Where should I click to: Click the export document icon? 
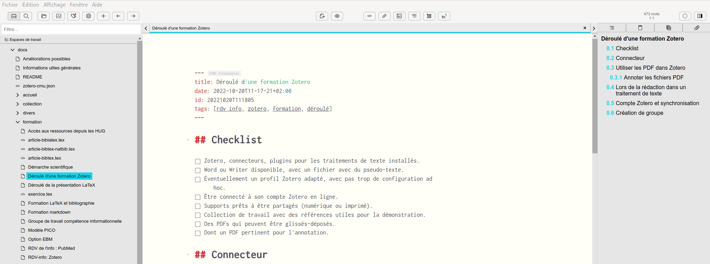pyautogui.click(x=322, y=16)
